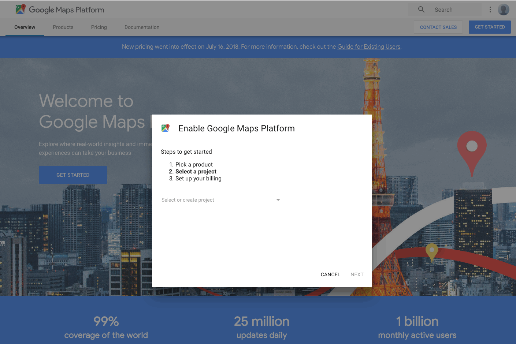Open the user account avatar
This screenshot has height=344, width=516.
click(504, 10)
